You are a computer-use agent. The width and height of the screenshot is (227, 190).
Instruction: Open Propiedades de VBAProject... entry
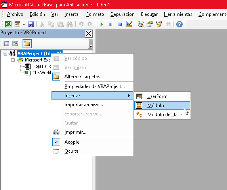[x=92, y=86]
